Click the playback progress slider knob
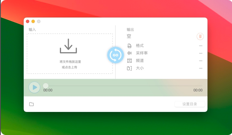 coord(46,86)
